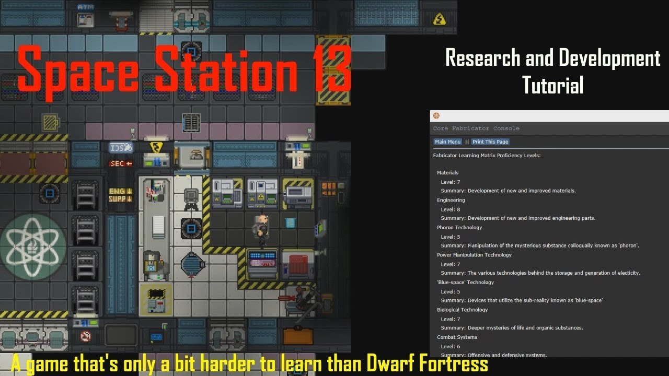The width and height of the screenshot is (669, 376).
Task: Click the Biological Technology summary line
Action: click(x=512, y=328)
